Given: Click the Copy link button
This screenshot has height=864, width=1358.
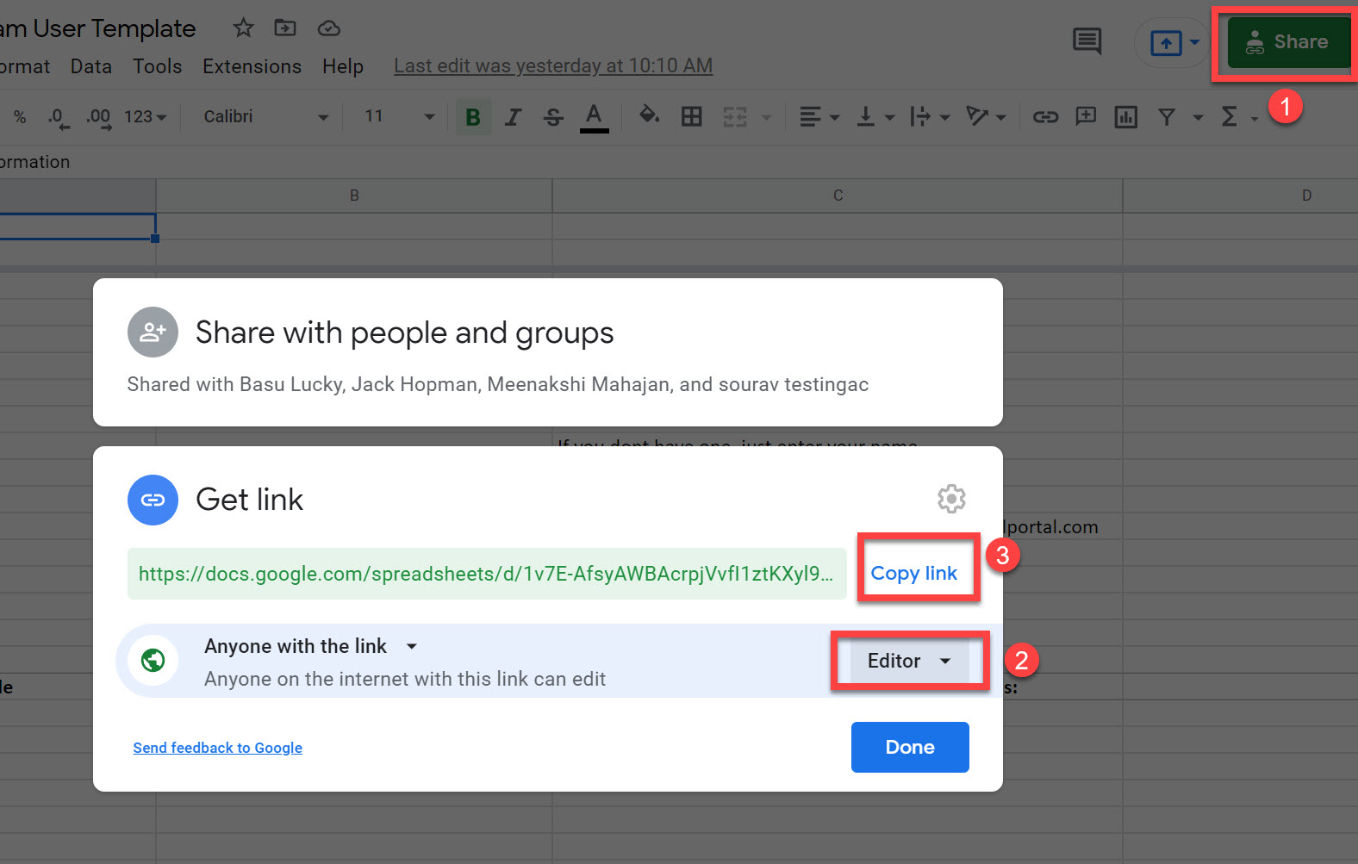Looking at the screenshot, I should pos(914,573).
